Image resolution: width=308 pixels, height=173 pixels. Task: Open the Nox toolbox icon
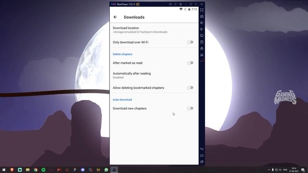click(x=202, y=49)
